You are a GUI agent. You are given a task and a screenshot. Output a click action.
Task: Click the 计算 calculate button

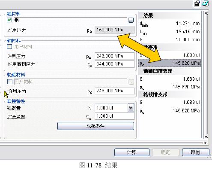pos(132,152)
